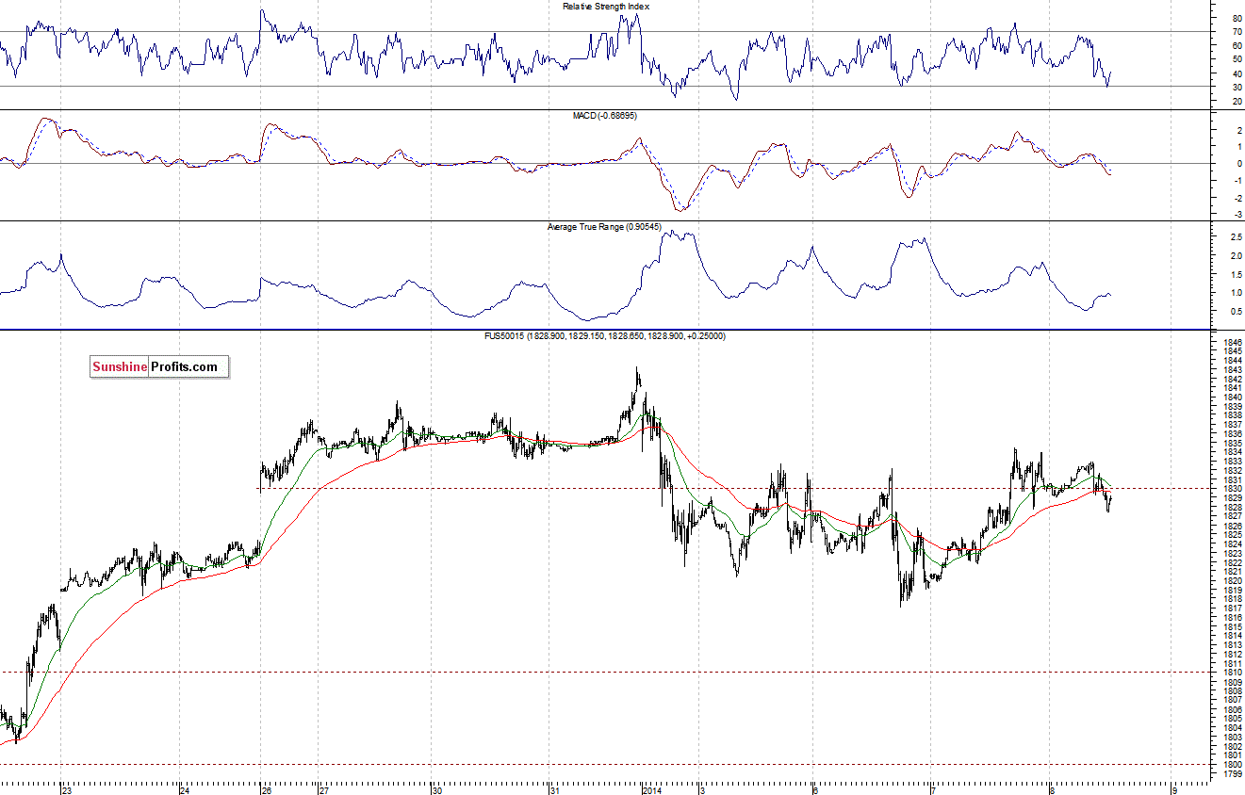
Task: Click the 80 level on RSI scale
Action: (1236, 18)
